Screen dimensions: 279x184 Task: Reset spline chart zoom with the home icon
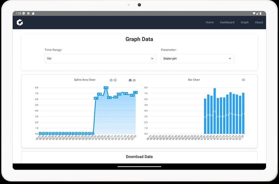pyautogui.click(x=130, y=80)
